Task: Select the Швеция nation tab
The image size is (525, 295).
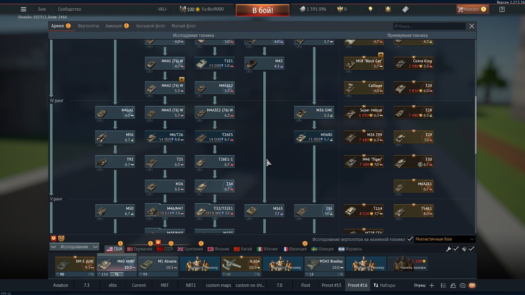Action: tap(322, 249)
